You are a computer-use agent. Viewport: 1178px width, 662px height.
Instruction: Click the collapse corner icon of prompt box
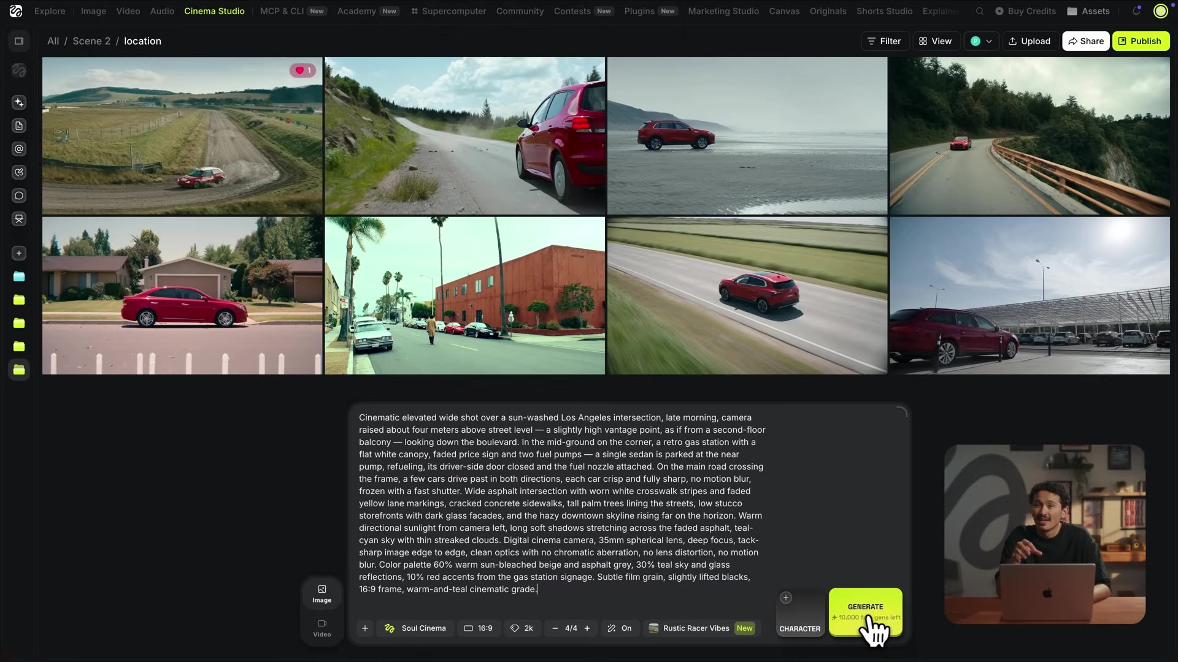click(901, 413)
